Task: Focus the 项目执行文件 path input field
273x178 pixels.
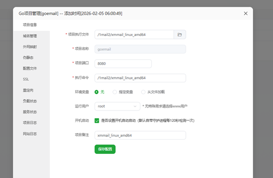Action: coord(134,35)
